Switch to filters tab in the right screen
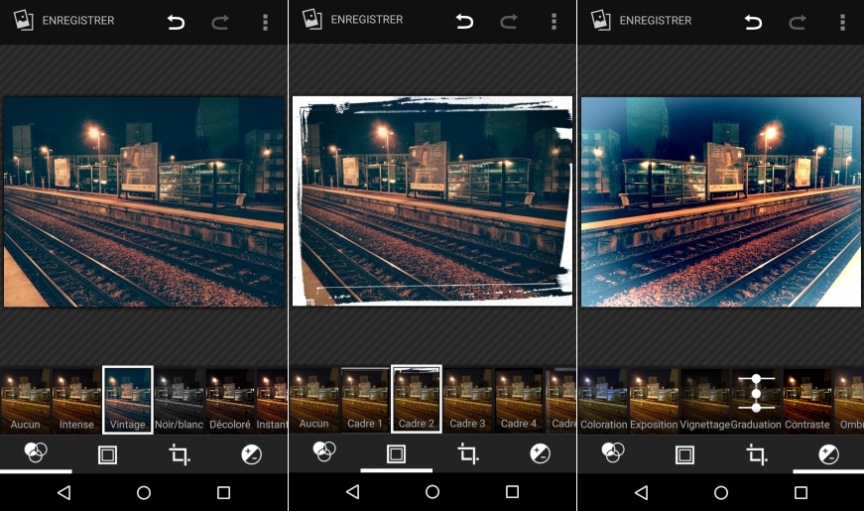Image resolution: width=864 pixels, height=511 pixels. click(613, 453)
